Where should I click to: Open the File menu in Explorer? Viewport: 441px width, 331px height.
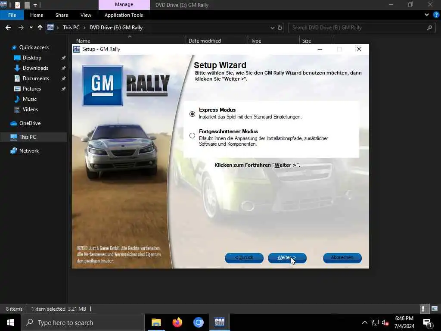point(12,15)
